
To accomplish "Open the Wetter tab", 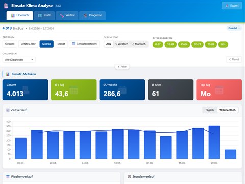I will tap(67, 15).
